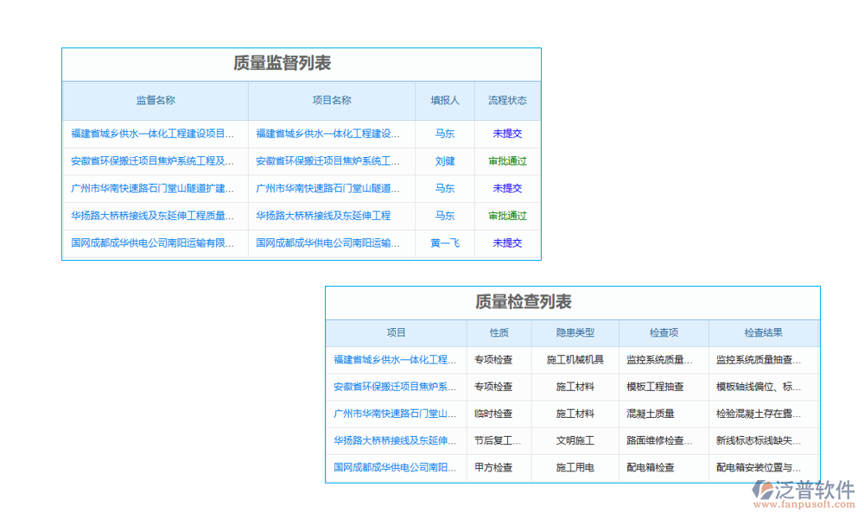Viewport: 864px width, 518px height.
Task: Select filler 刘健 in 安徽省 row
Action: pos(445,161)
